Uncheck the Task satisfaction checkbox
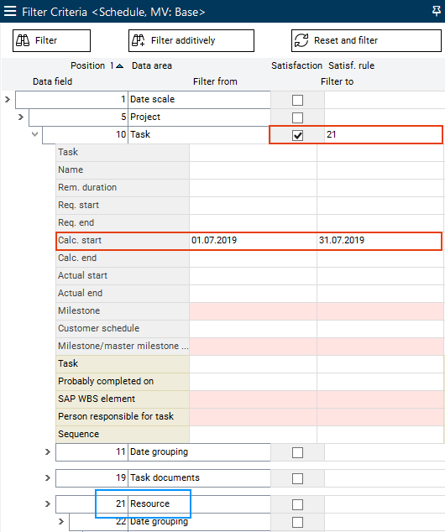The height and width of the screenshot is (532, 445). (297, 135)
